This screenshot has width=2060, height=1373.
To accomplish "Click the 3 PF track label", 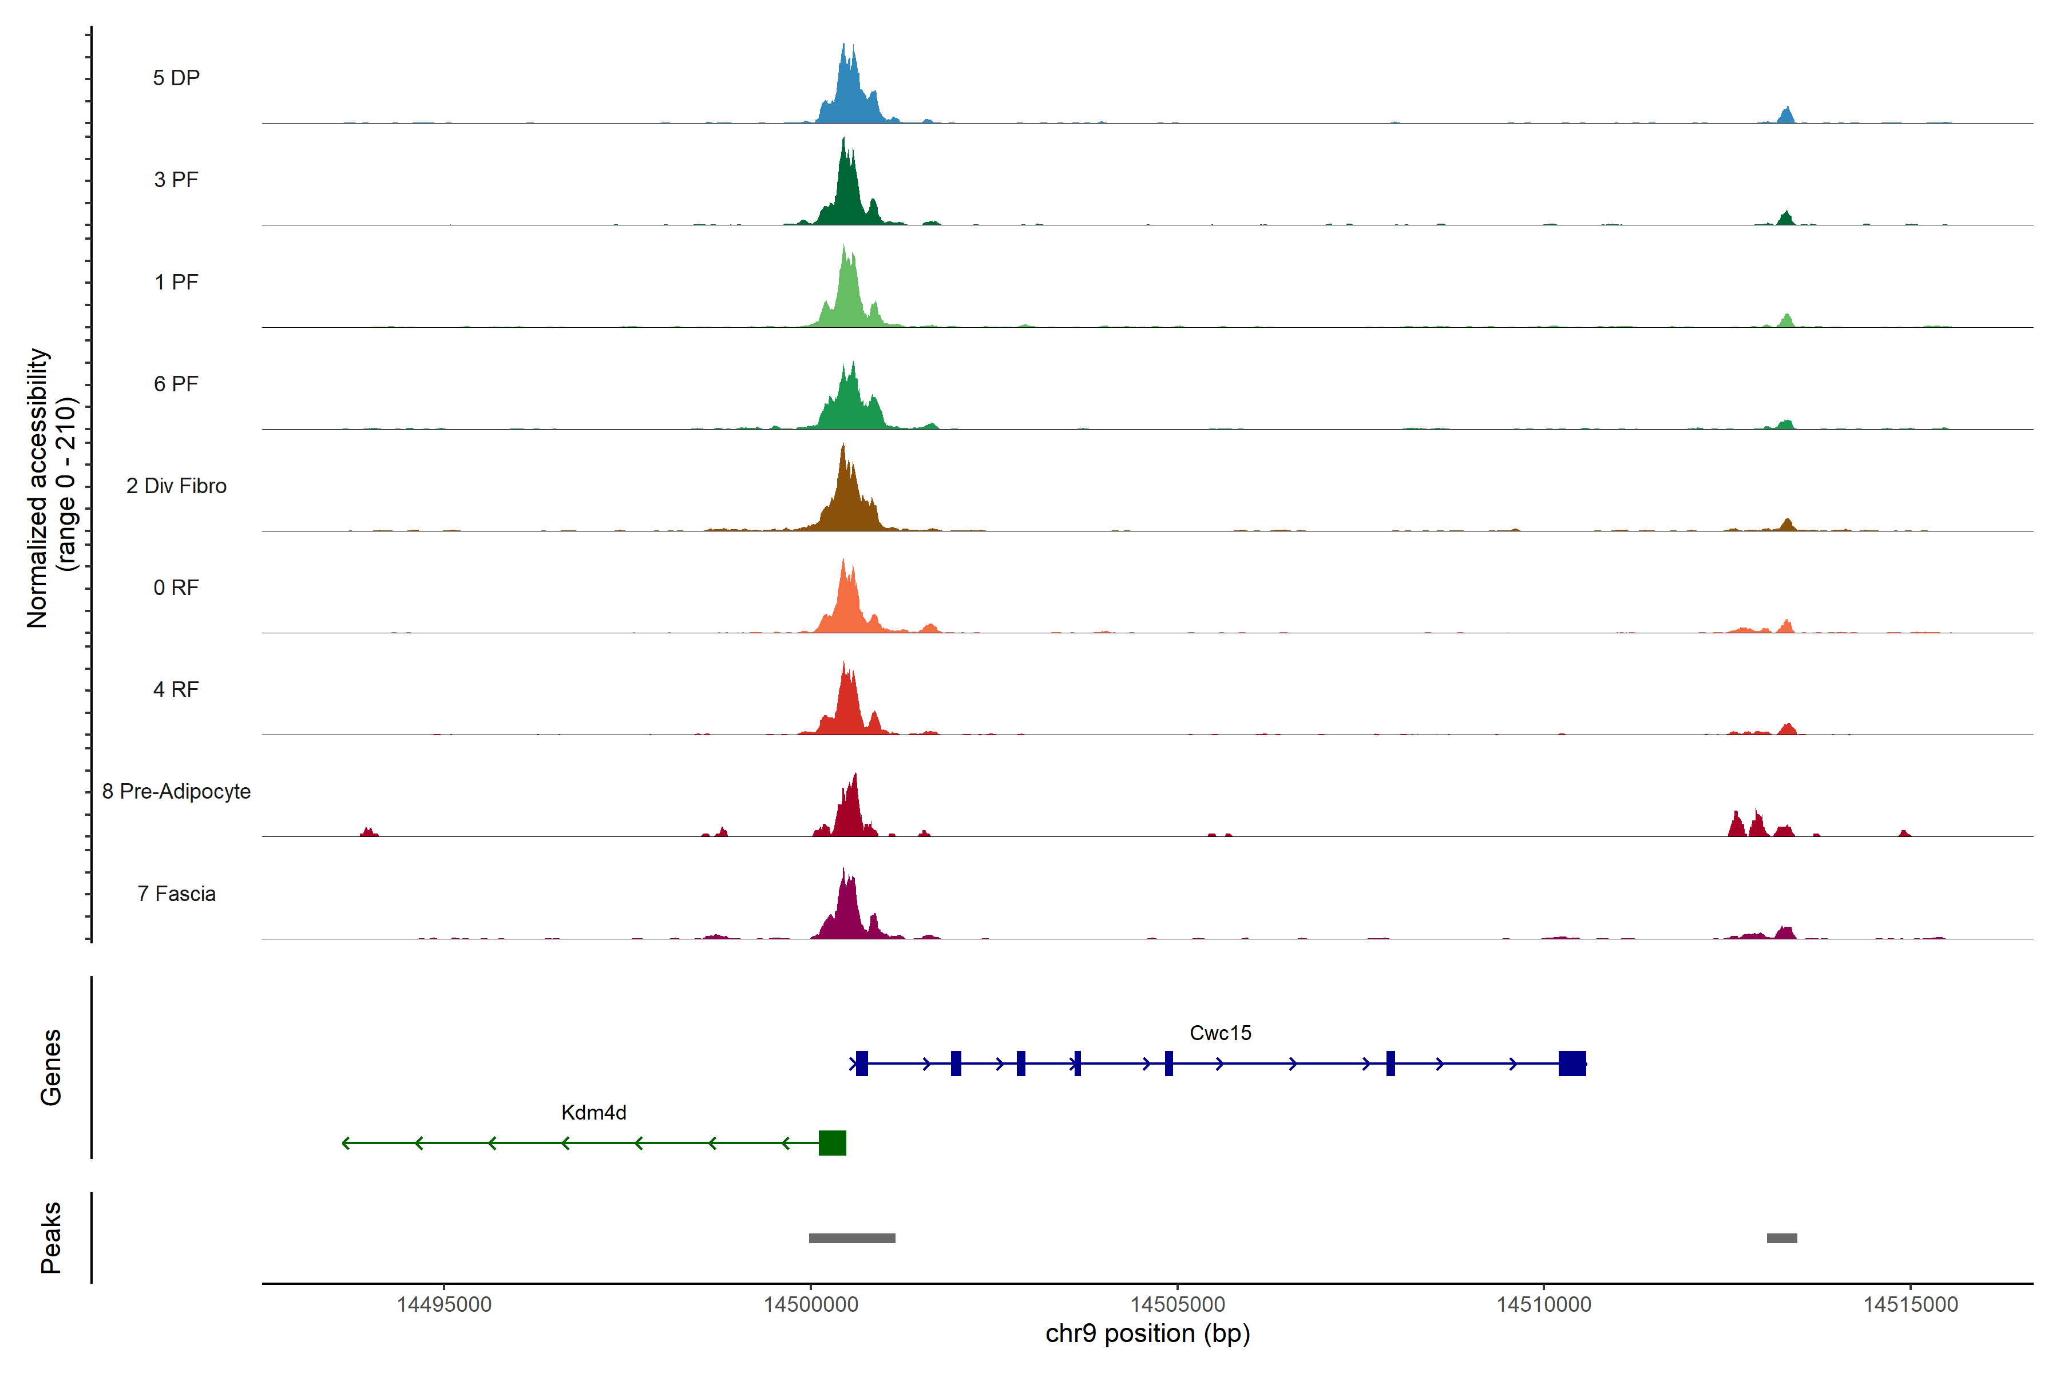I will point(176,180).
